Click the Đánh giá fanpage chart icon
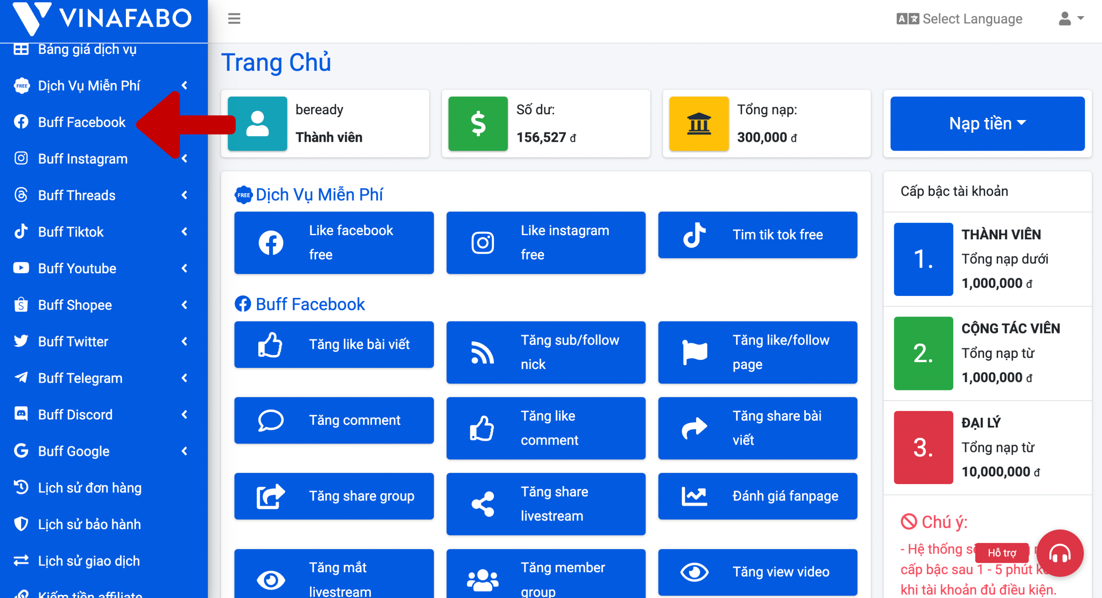This screenshot has width=1102, height=598. [x=694, y=496]
